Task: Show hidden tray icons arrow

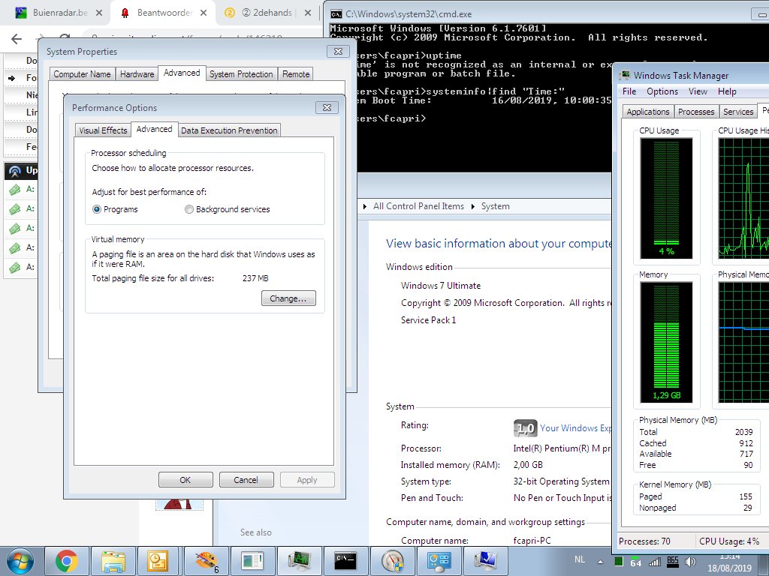Action: (600, 561)
